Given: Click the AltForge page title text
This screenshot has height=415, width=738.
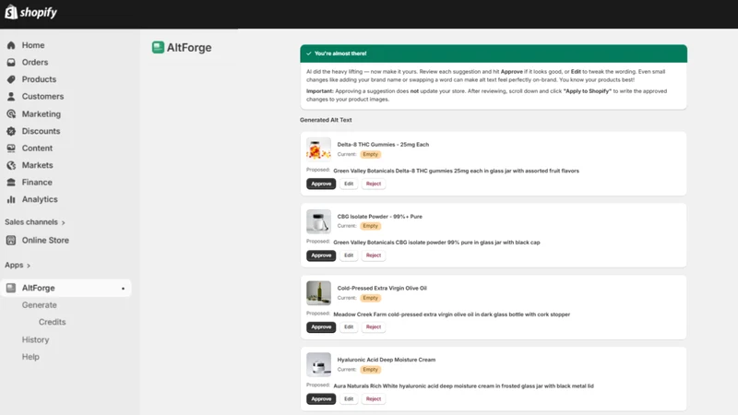Looking at the screenshot, I should click(x=189, y=48).
